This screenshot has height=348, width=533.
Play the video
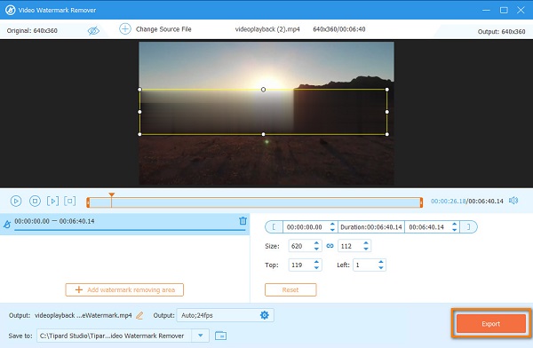tap(16, 201)
